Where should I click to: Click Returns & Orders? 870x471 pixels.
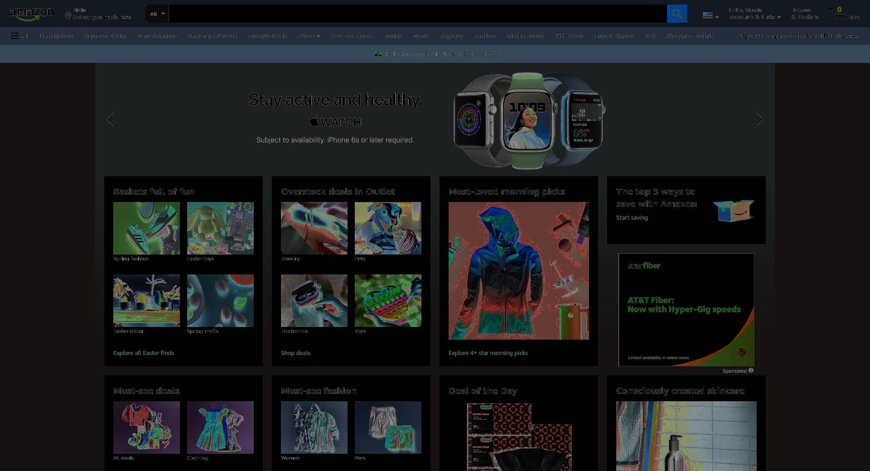[805, 14]
